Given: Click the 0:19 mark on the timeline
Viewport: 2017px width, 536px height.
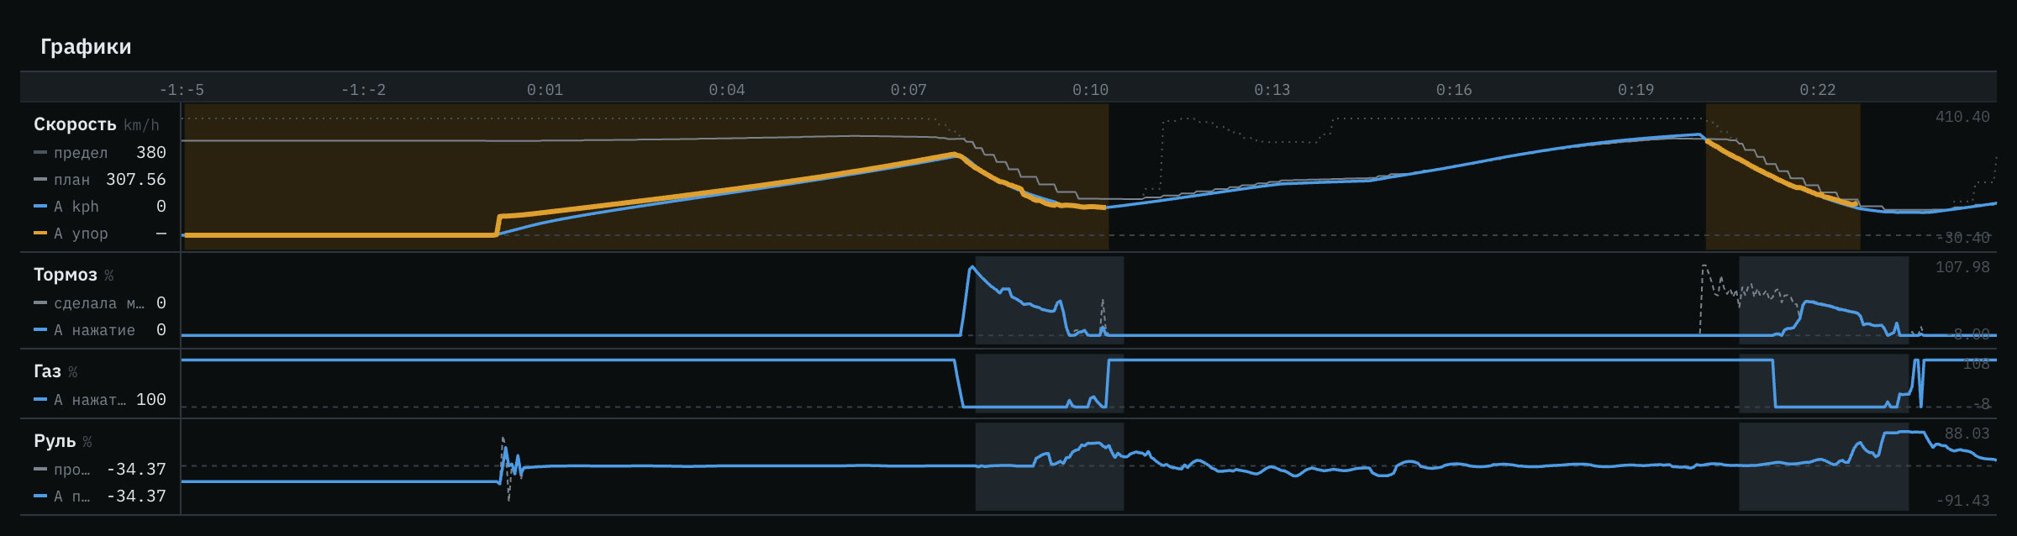Looking at the screenshot, I should pyautogui.click(x=1635, y=90).
